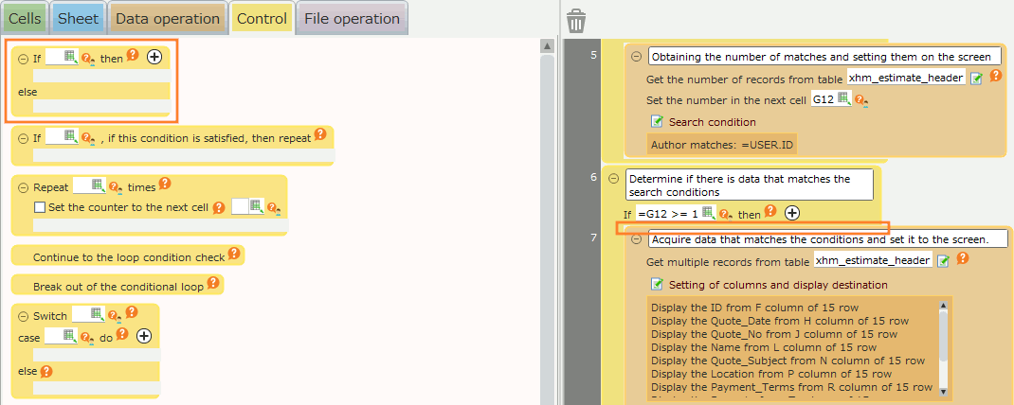Open the File operation tab
The height and width of the screenshot is (405, 1014).
[x=351, y=19]
